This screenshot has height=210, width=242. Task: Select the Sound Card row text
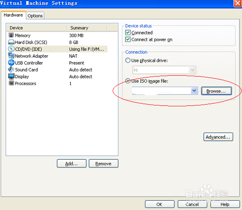tap(26, 70)
